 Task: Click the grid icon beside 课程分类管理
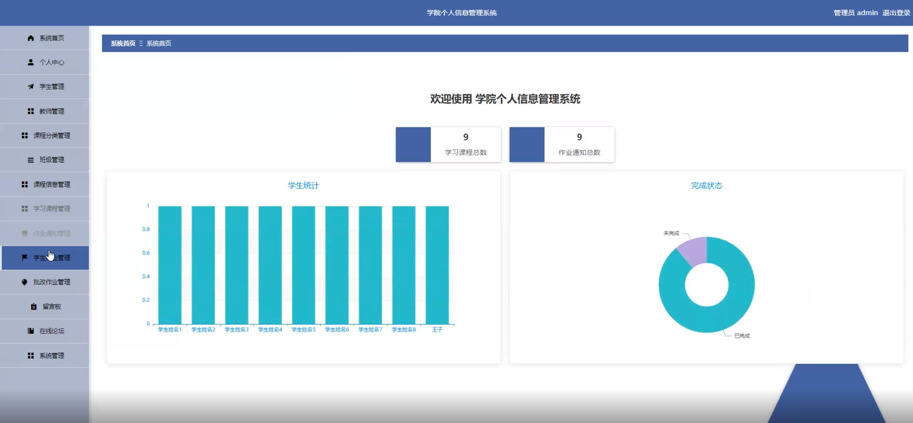click(24, 135)
